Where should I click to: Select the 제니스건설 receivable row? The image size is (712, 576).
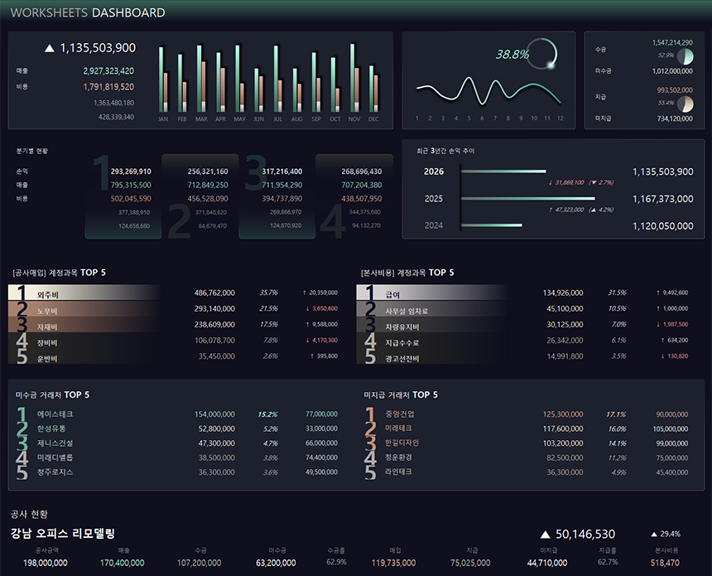click(x=177, y=443)
